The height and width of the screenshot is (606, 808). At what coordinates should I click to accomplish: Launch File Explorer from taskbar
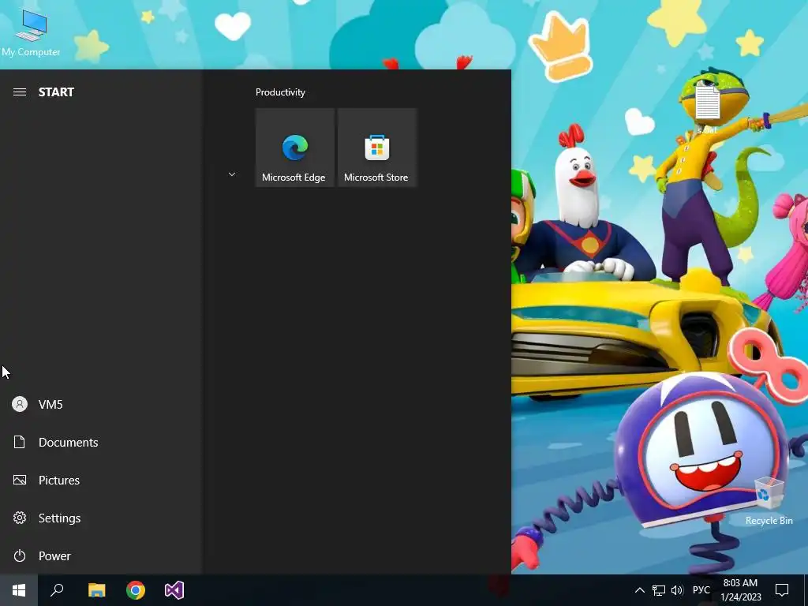click(96, 590)
